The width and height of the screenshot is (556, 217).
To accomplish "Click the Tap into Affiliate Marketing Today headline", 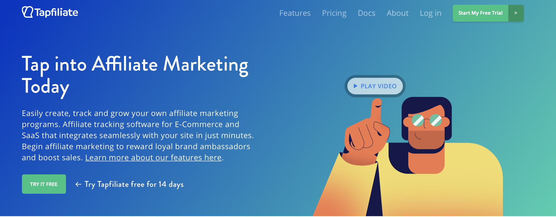I will (x=135, y=76).
